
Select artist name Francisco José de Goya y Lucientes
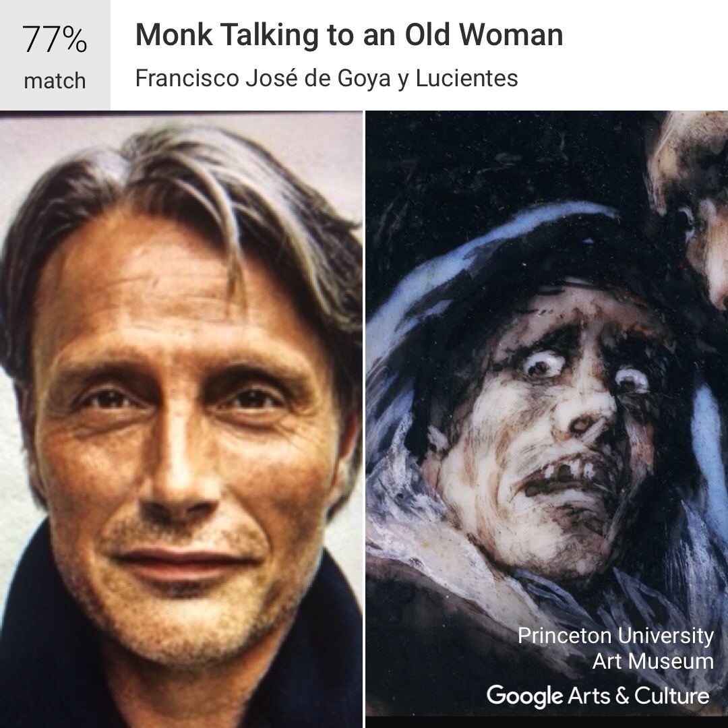pos(326,78)
